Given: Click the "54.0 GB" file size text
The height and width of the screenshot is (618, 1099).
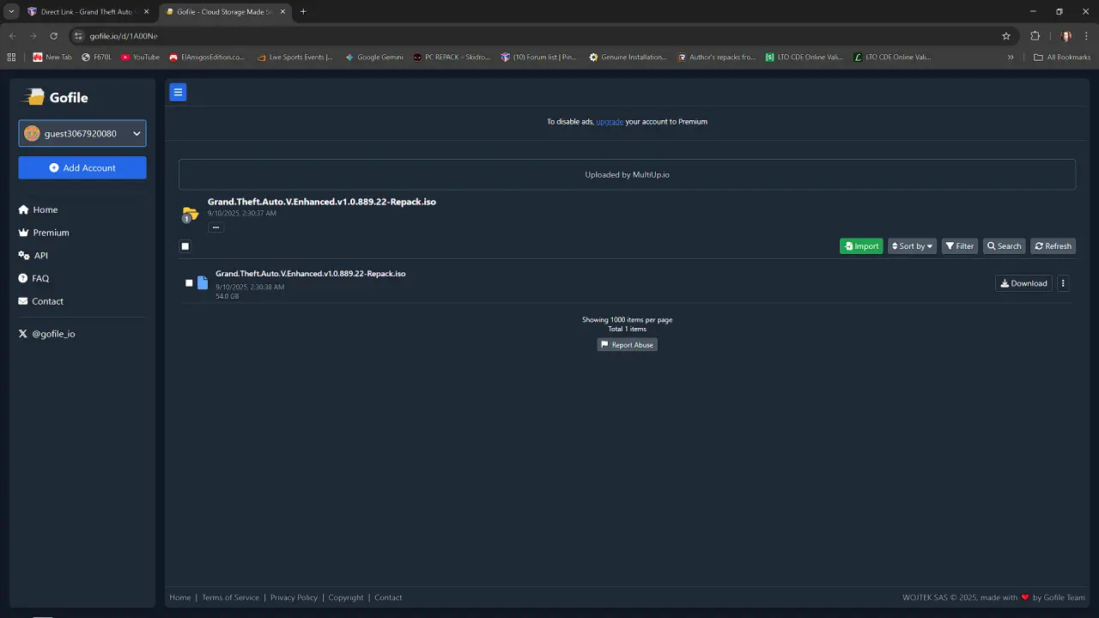Looking at the screenshot, I should click(x=228, y=296).
